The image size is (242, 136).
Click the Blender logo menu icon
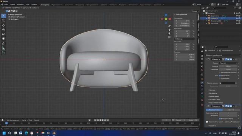2,5
